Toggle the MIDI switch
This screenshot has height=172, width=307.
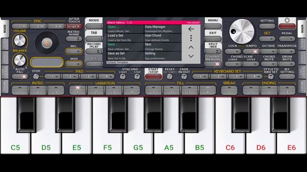pos(74,64)
